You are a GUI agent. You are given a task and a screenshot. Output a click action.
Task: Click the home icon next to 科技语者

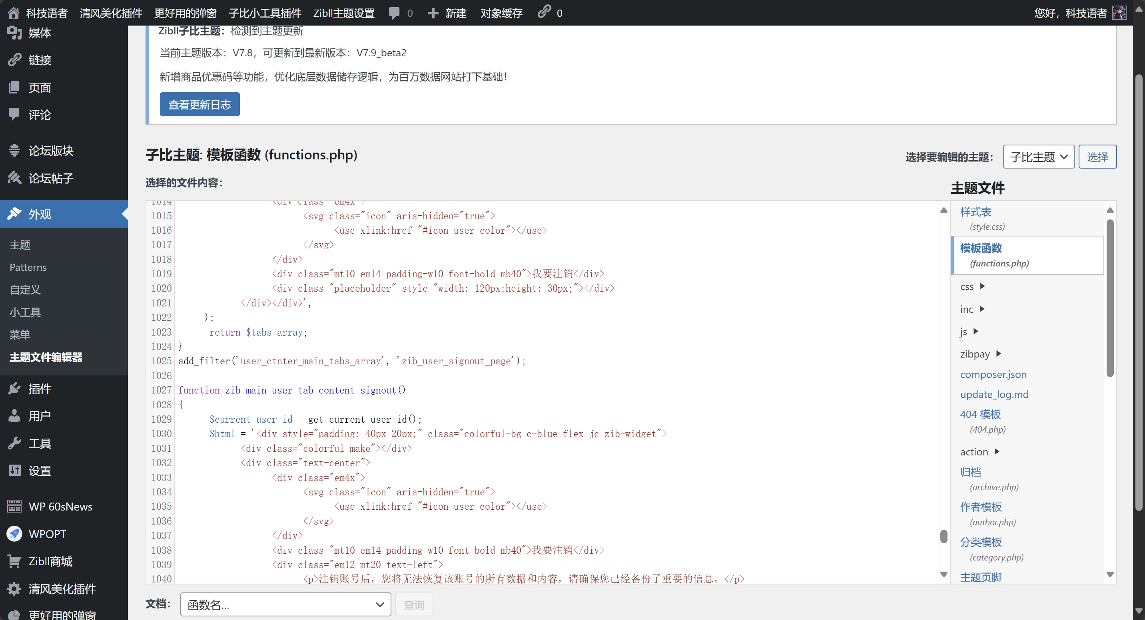click(x=13, y=13)
